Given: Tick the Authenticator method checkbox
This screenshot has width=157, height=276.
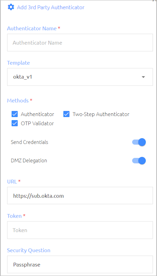Looking at the screenshot, I should [x=15, y=114].
